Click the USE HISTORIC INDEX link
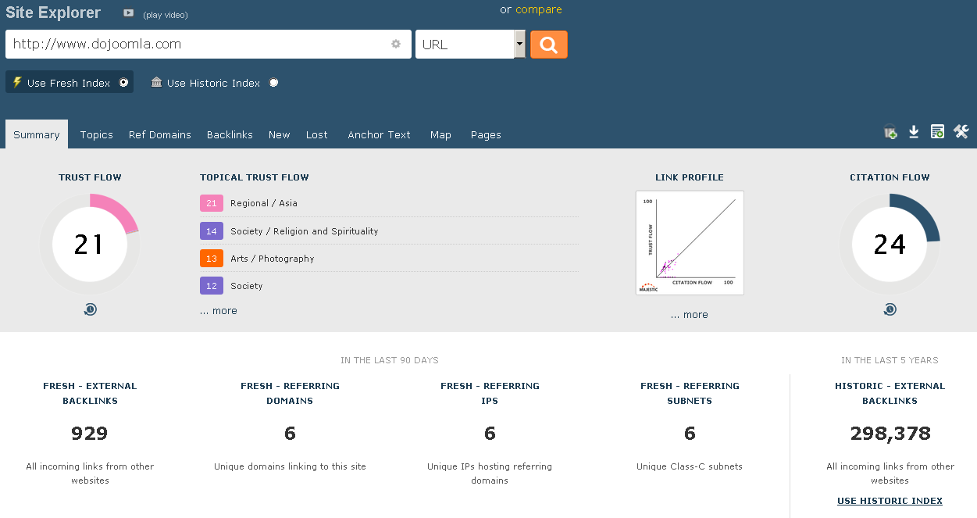The width and height of the screenshot is (977, 518). (890, 501)
